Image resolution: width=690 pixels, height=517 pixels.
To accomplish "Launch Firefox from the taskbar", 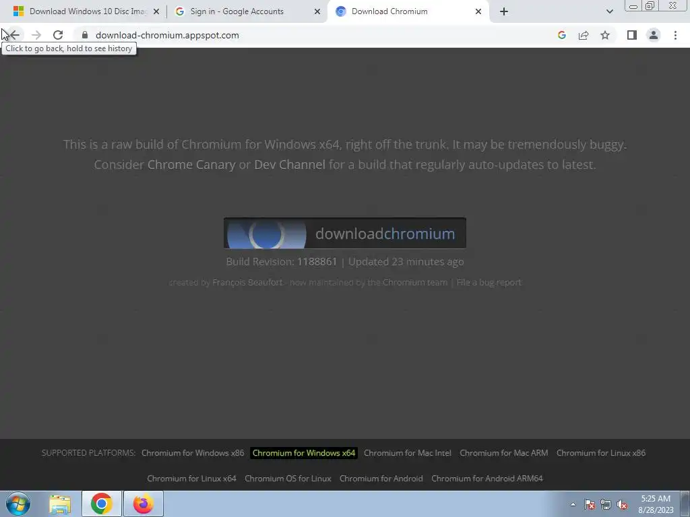I will 144,504.
